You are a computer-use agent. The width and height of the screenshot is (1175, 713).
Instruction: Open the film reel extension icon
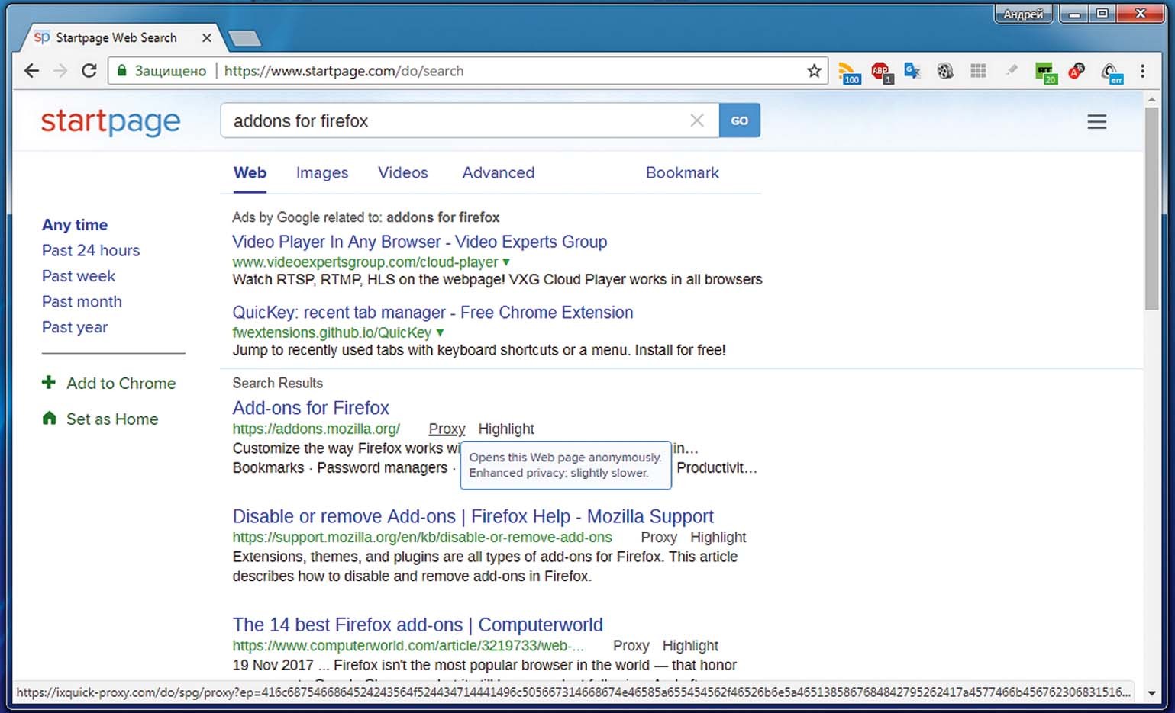945,71
